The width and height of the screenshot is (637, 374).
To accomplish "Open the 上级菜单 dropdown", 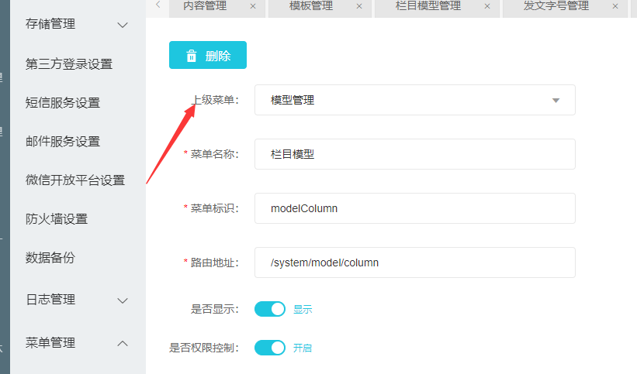I will pos(414,100).
